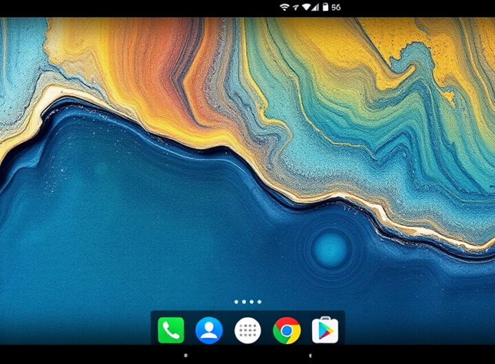Tap the back button in navigation bar
Screen dimensions: 495x364
click(x=310, y=356)
